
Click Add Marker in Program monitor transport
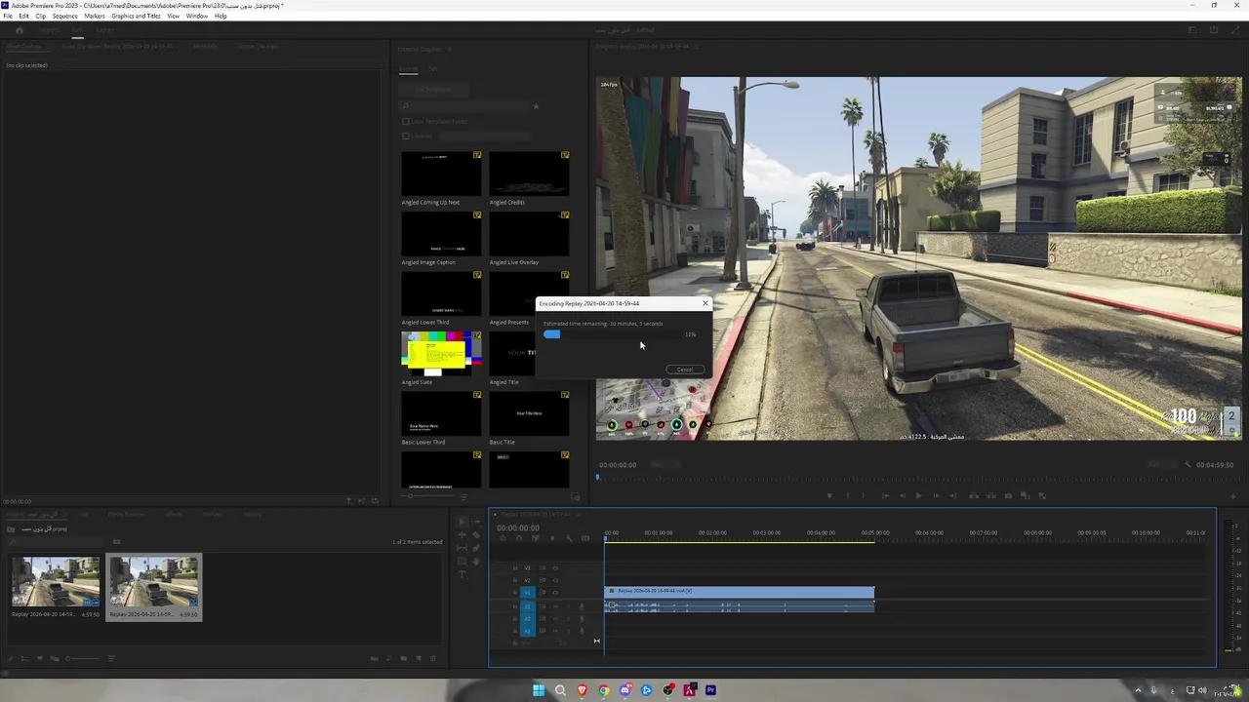(x=829, y=495)
